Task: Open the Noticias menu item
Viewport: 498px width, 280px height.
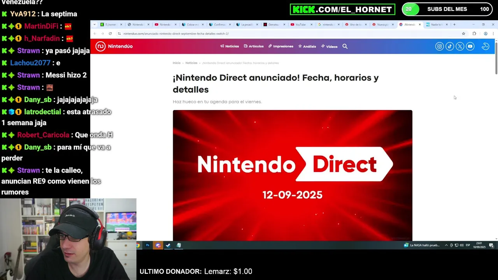Action: click(230, 46)
